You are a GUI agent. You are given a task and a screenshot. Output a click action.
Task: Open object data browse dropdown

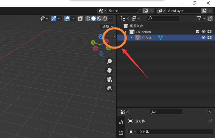pyautogui.click(x=132, y=132)
